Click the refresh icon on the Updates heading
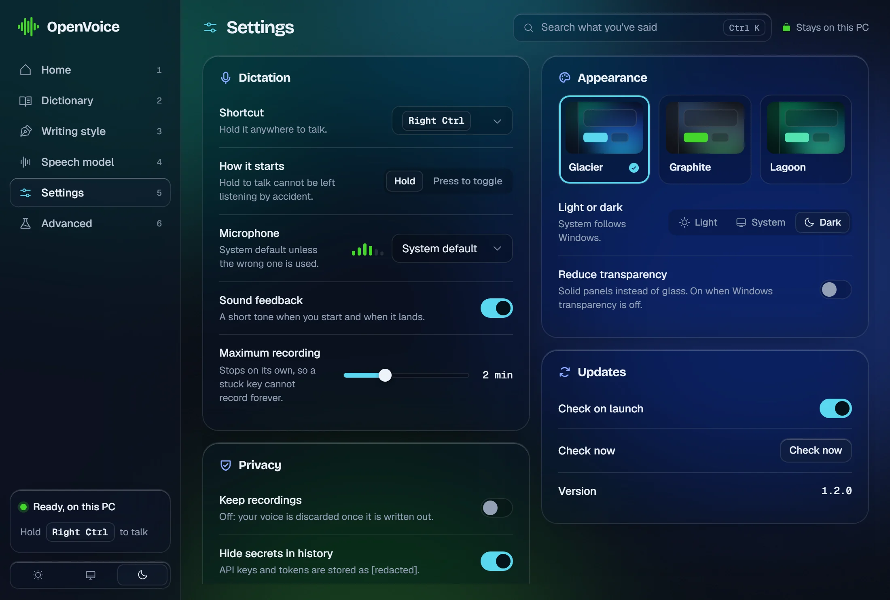Viewport: 890px width, 600px height. 565,372
